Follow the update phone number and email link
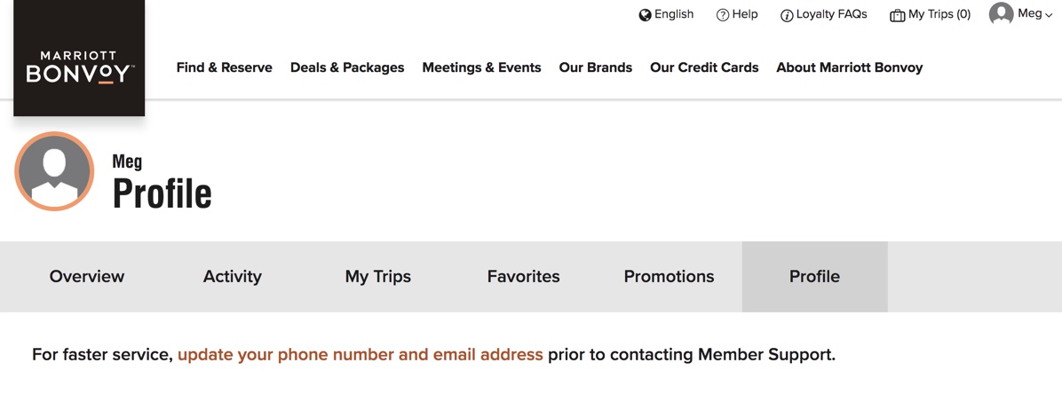The height and width of the screenshot is (402, 1062). click(361, 355)
